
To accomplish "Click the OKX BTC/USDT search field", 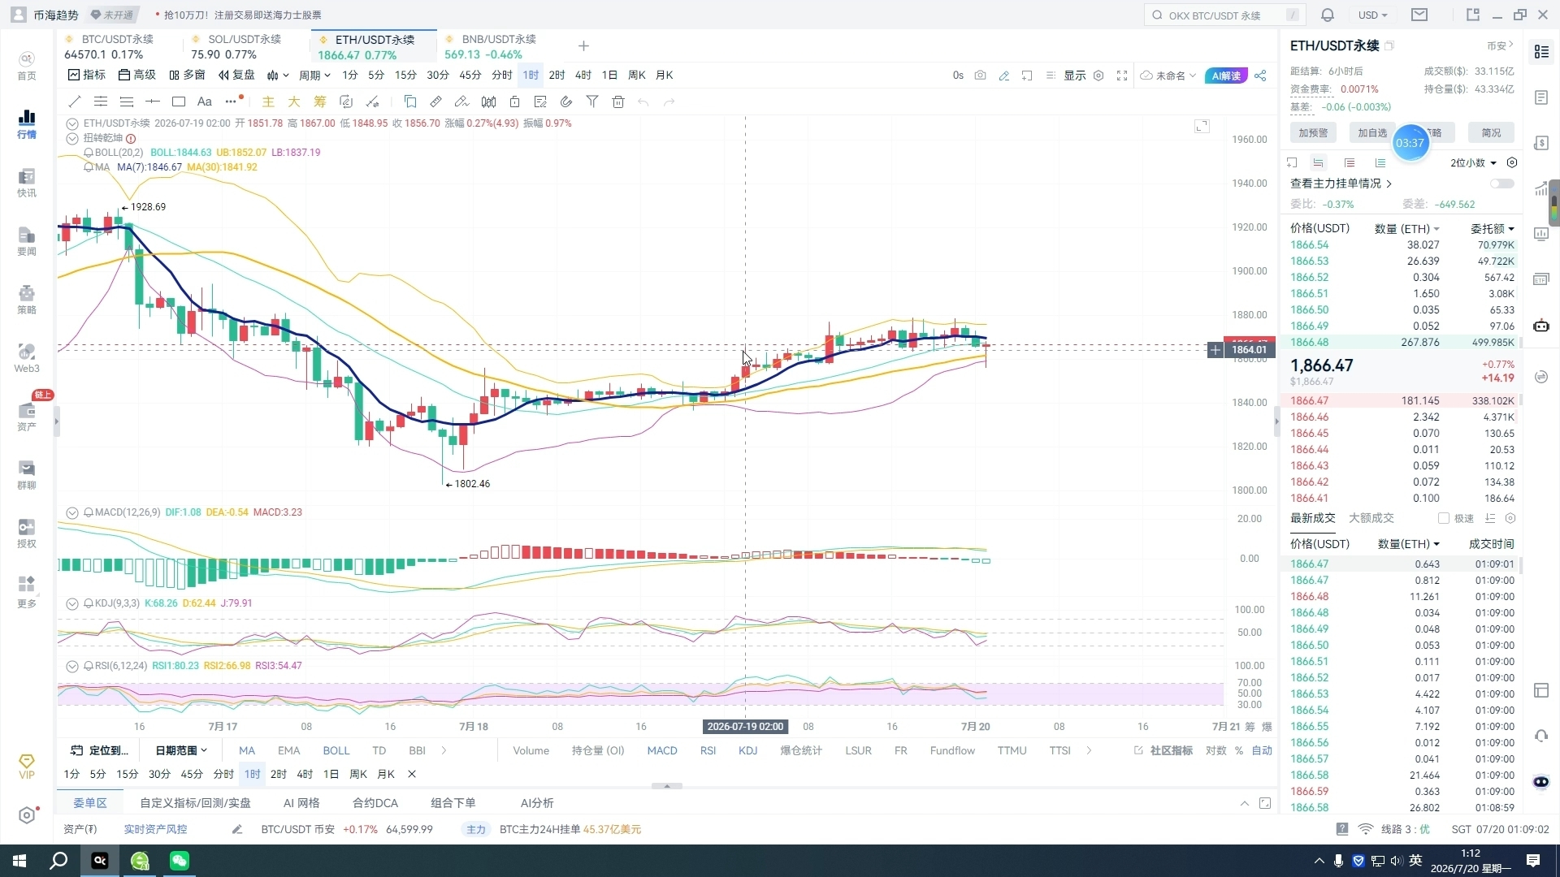I will point(1224,15).
